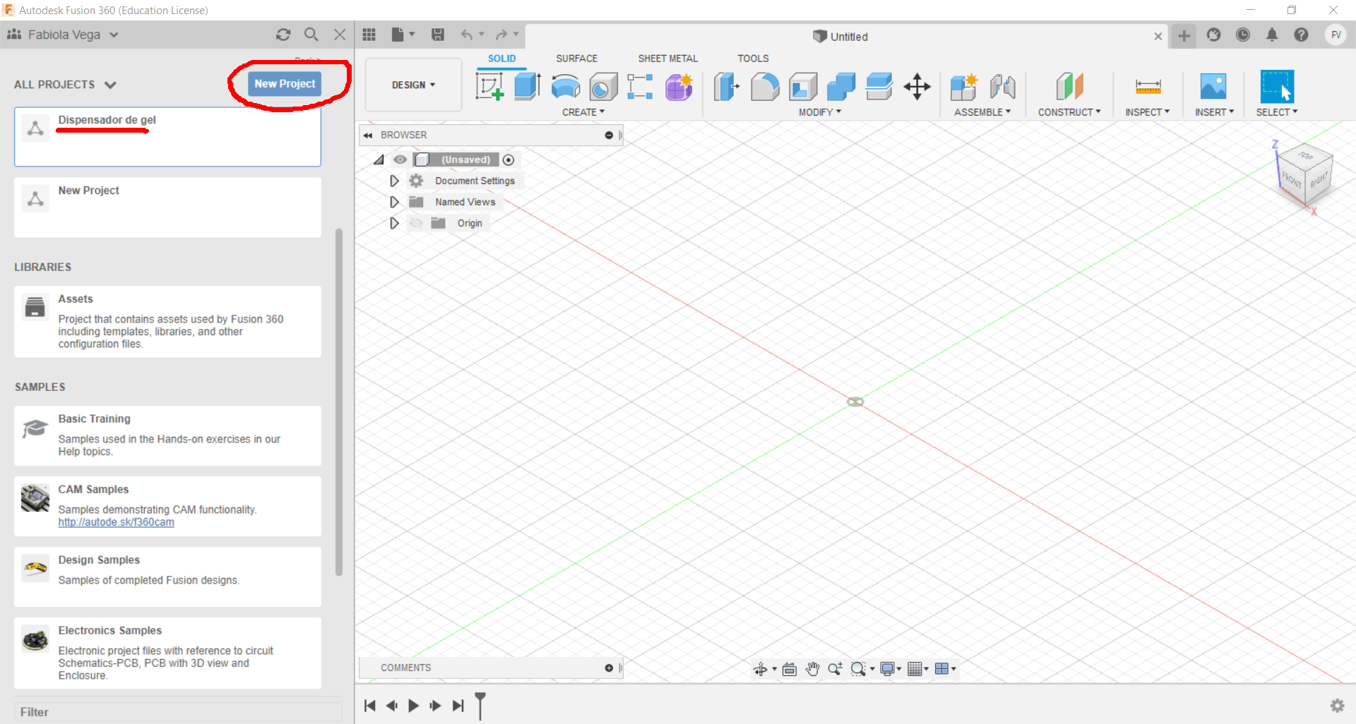Click the New Project button
This screenshot has height=724, width=1356.
pos(285,83)
